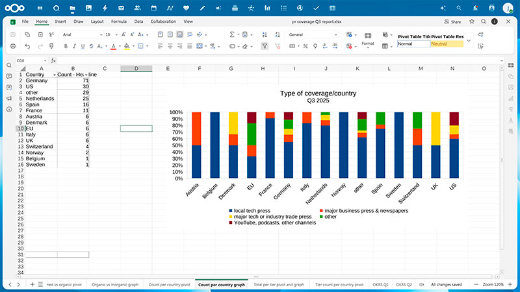This screenshot has height=292, width=520.
Task: Open the Country column filter dropdown
Action: tap(54, 75)
